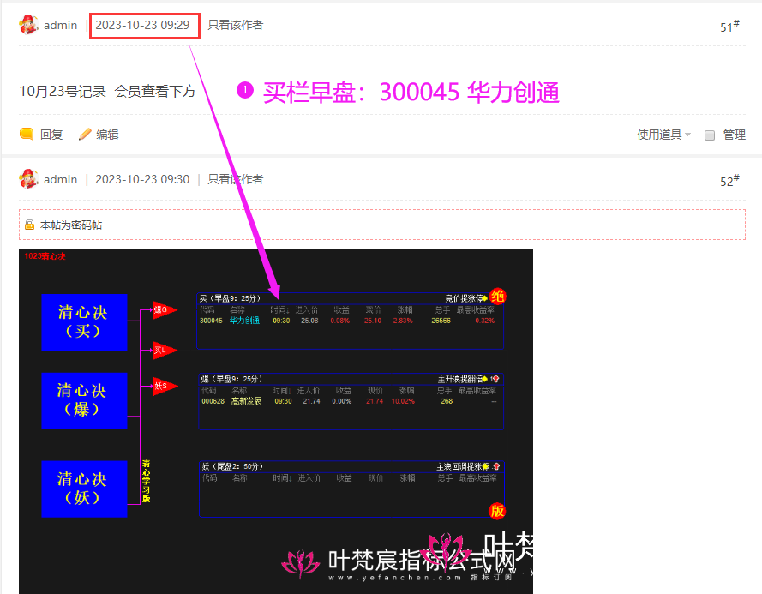Click the red 妖S flag icon
The image size is (762, 594).
165,386
